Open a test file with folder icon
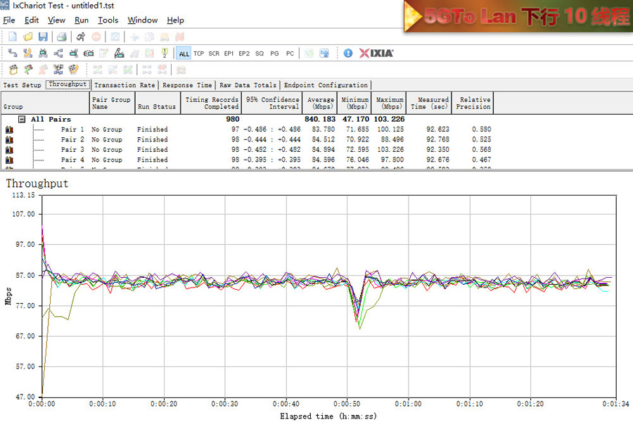The width and height of the screenshot is (633, 422). [28, 37]
